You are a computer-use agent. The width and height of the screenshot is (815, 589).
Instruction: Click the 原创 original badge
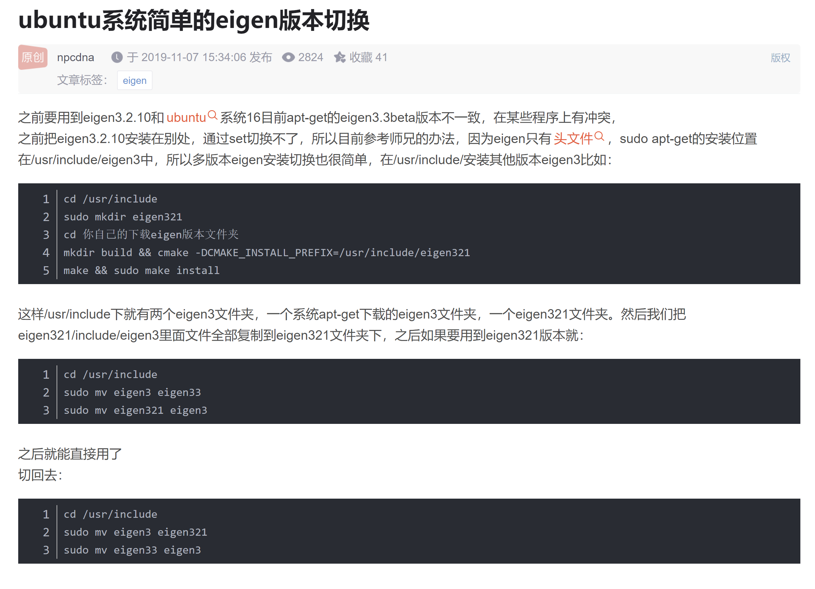(33, 57)
